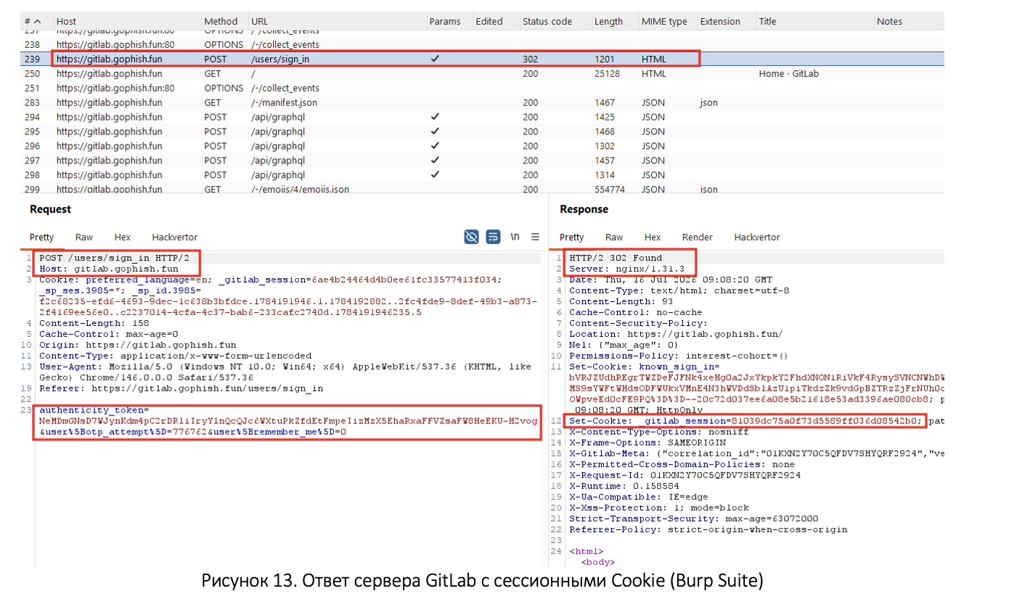
Task: Toggle word wrap icon in Request panel
Action: [493, 237]
